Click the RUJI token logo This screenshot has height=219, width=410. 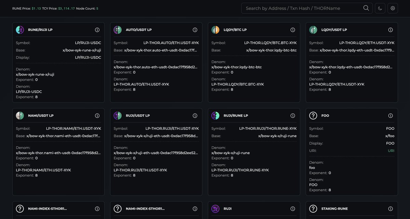tap(215, 209)
